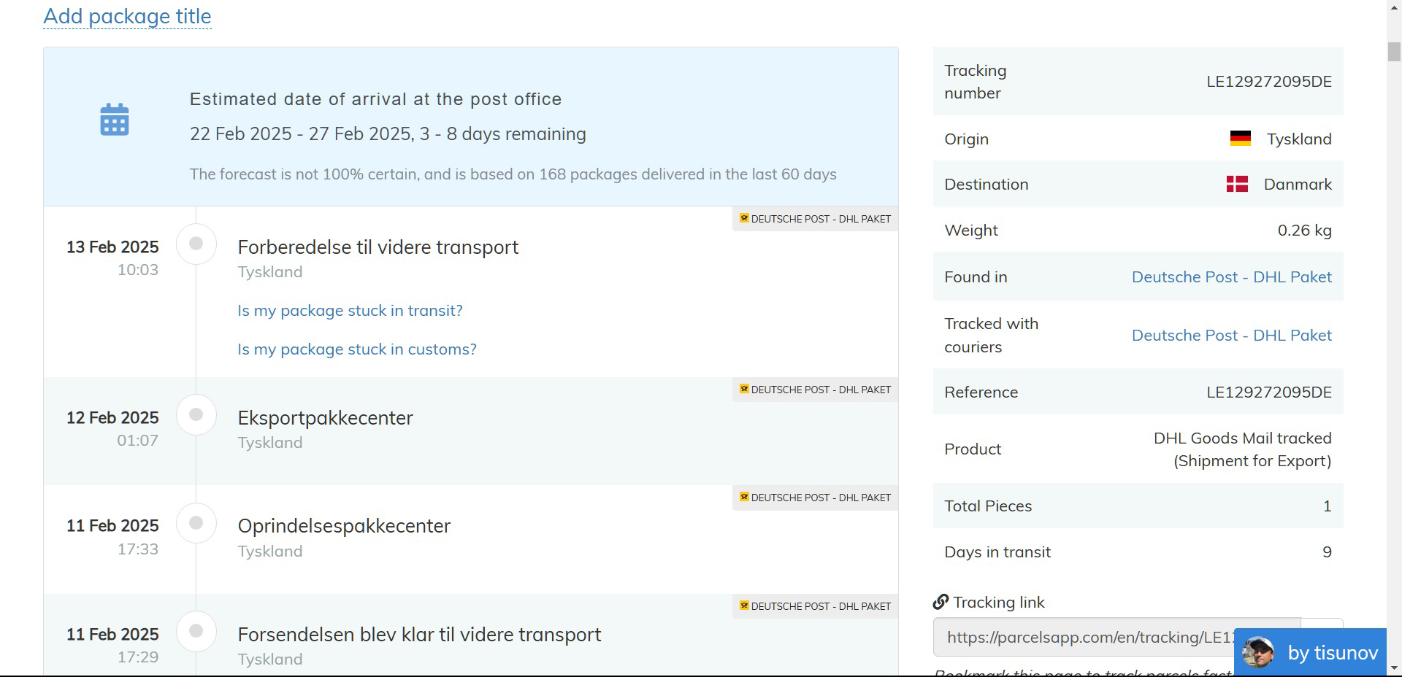The width and height of the screenshot is (1402, 677).
Task: Click the chain link icon beside Tracking link
Action: coord(941,602)
